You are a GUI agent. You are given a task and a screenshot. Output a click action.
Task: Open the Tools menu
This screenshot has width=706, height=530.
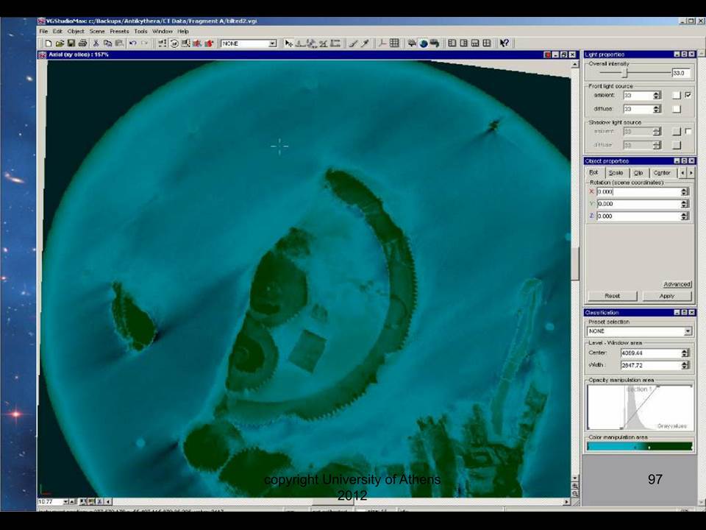(x=141, y=32)
